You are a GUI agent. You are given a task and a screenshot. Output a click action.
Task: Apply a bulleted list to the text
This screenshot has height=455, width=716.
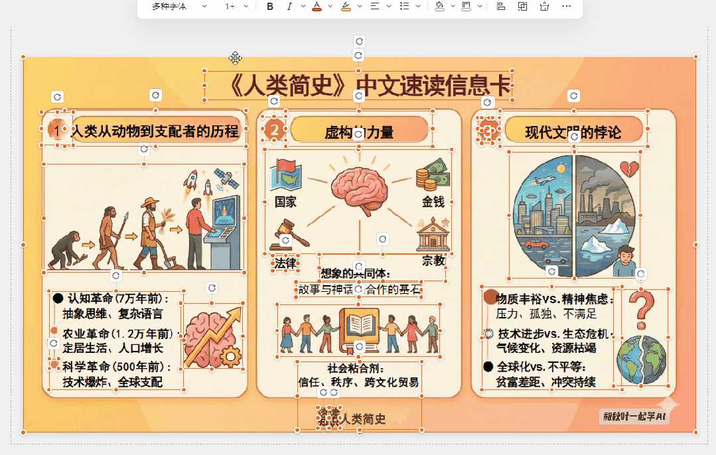click(403, 6)
